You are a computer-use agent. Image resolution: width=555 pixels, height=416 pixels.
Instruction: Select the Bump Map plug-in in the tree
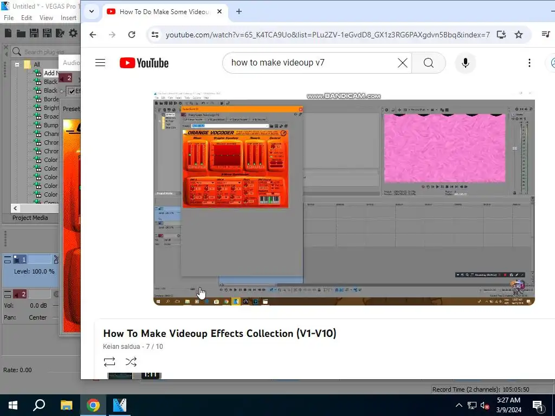46,125
